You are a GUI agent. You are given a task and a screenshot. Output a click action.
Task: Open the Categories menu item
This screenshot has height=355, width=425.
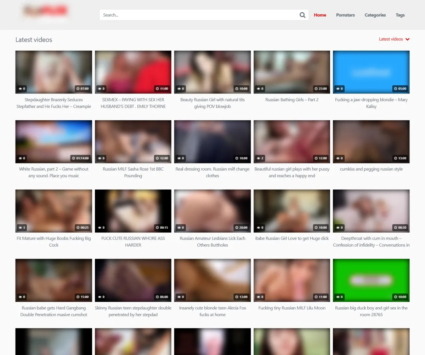[375, 15]
